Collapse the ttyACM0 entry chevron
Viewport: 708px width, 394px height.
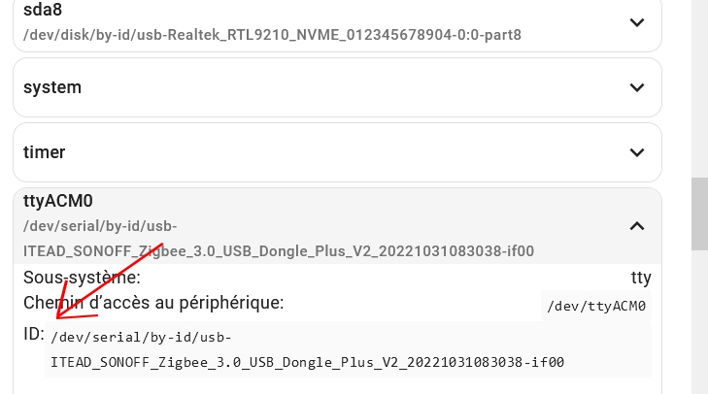637,226
